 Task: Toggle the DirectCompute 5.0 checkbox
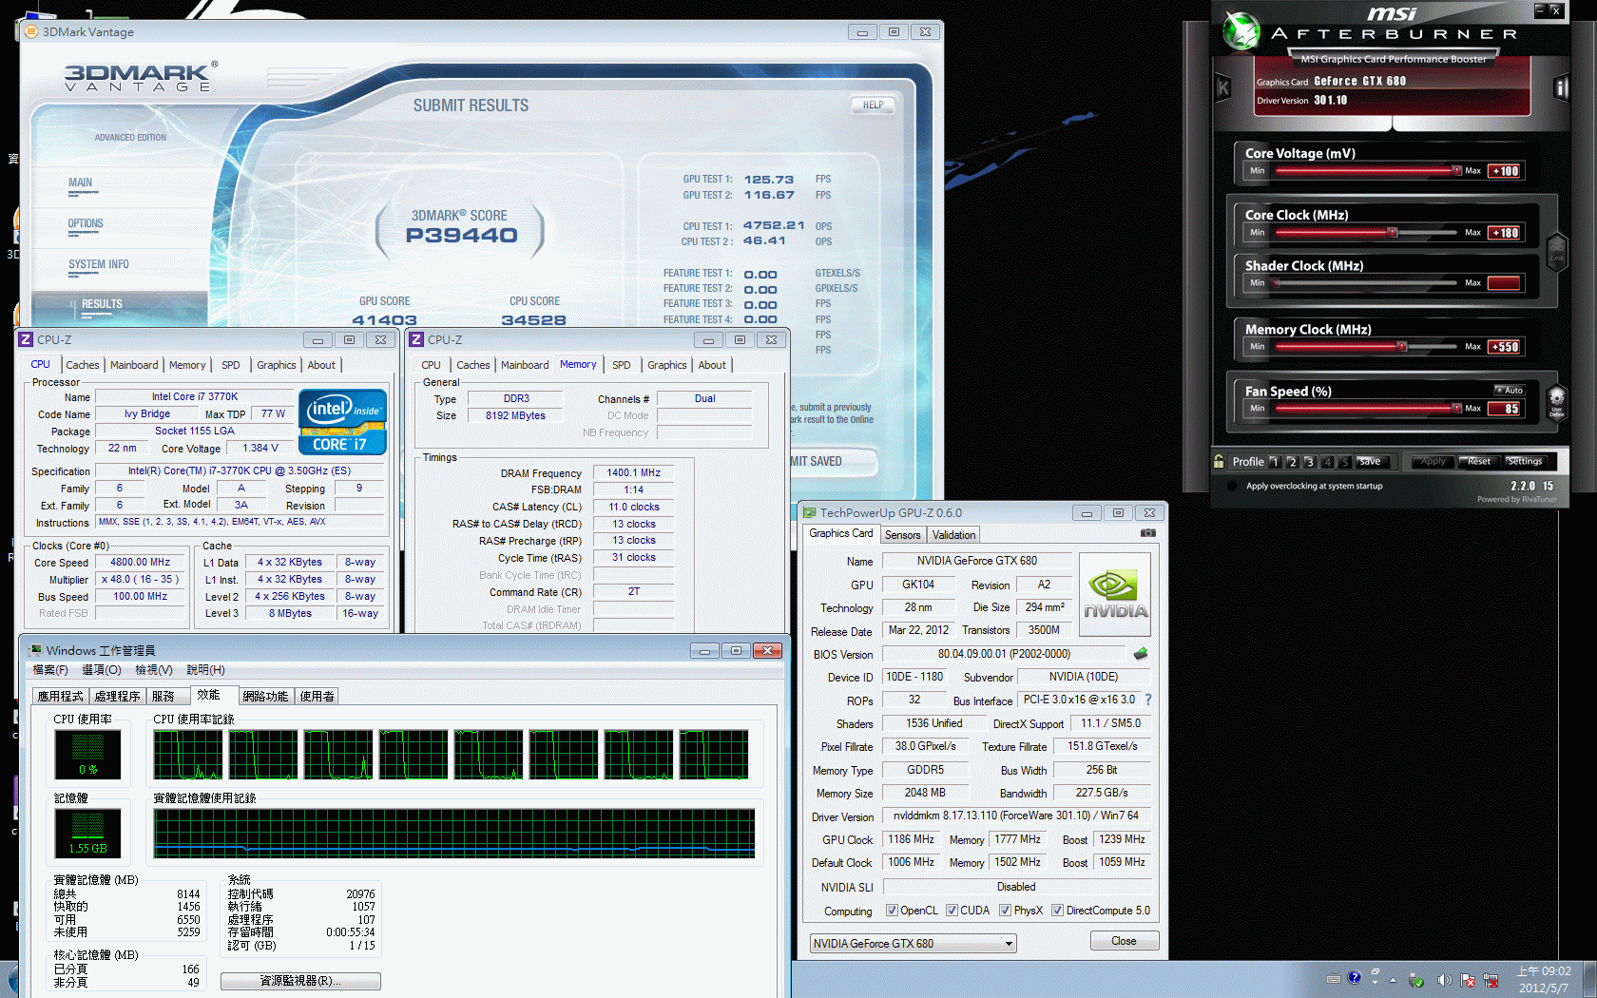click(x=1057, y=910)
